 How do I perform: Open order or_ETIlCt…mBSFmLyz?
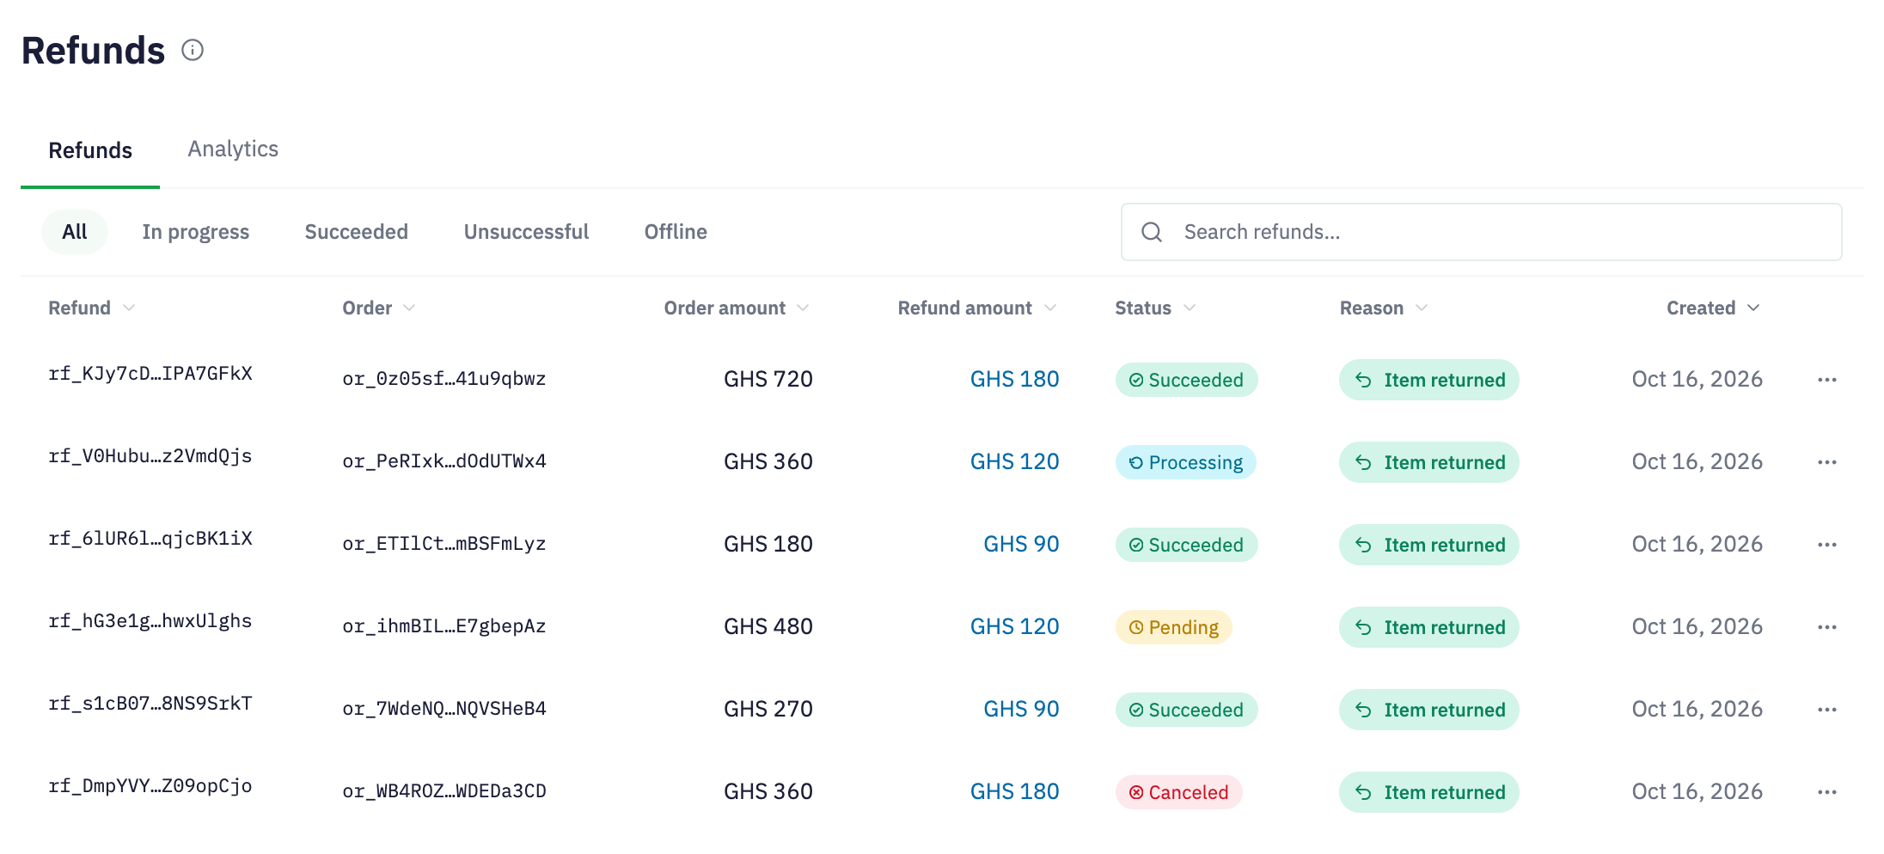[444, 544]
